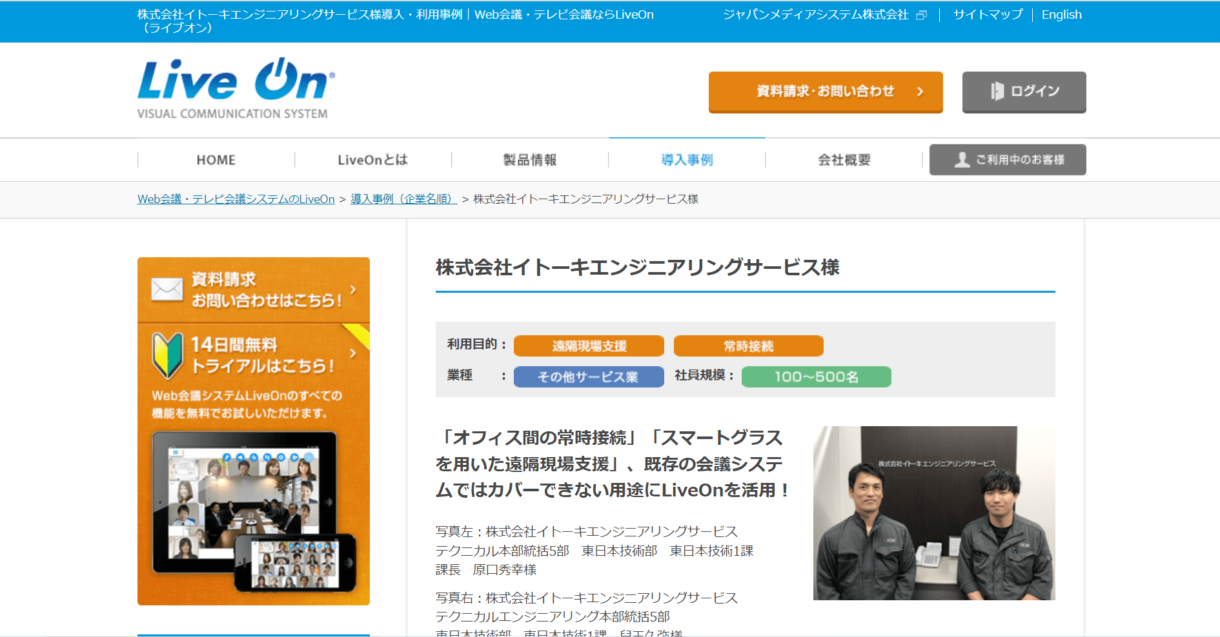Click the 100〜500名 green tag
Viewport: 1220px width, 637px height.
(x=817, y=377)
